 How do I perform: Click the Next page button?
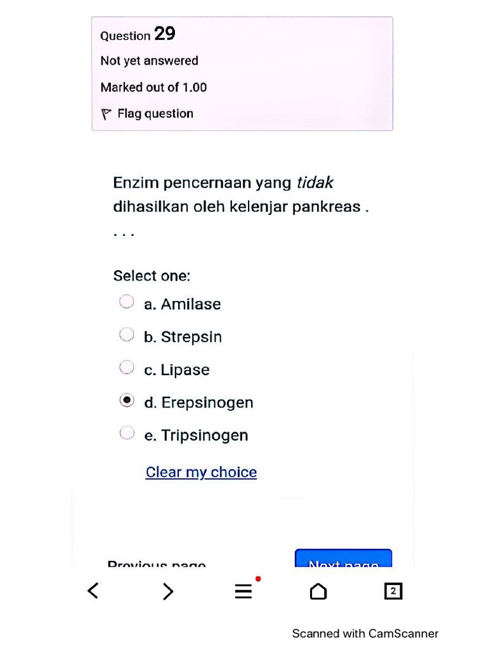tap(343, 558)
